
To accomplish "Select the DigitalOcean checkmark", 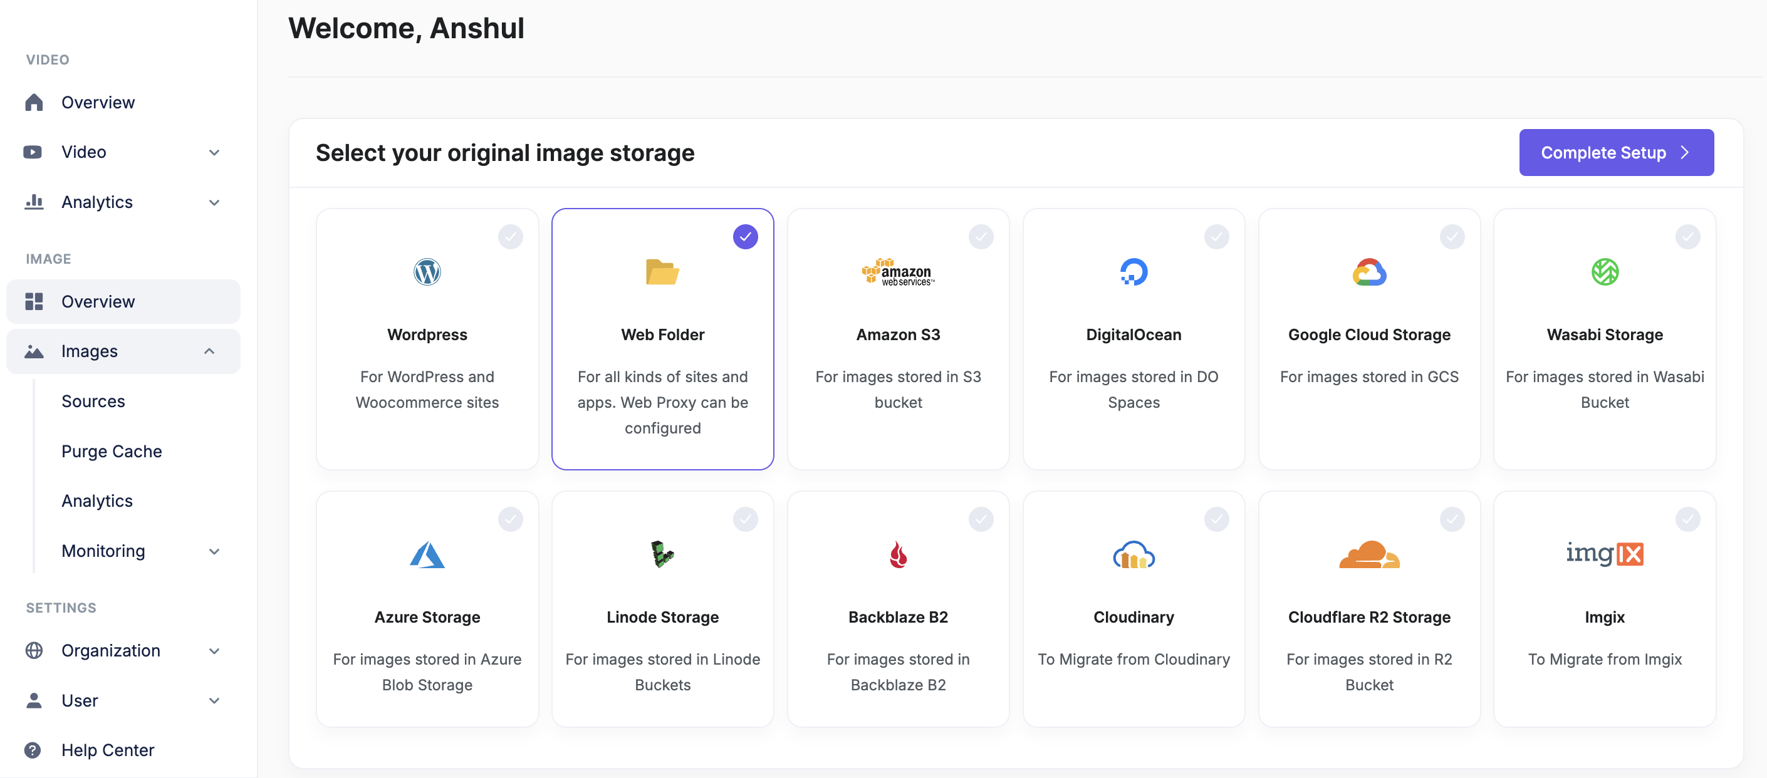I will pos(1217,237).
